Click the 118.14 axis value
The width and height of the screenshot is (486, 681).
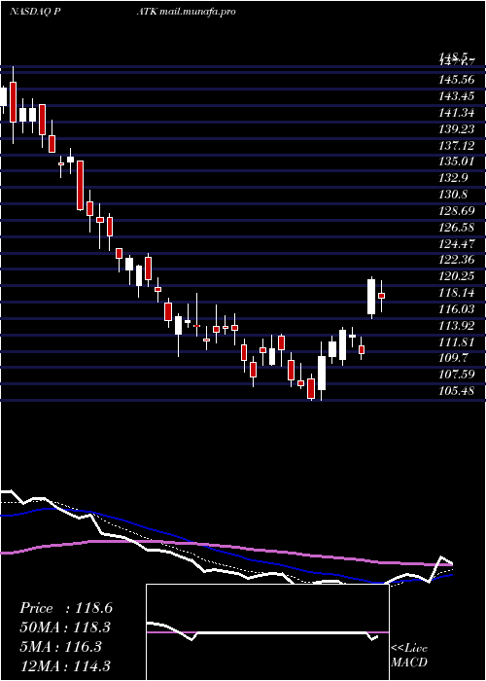click(x=457, y=293)
